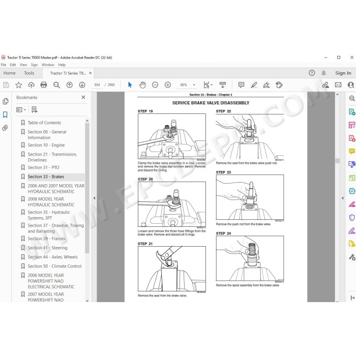This screenshot has width=356, height=356.
Task: Zoom out with minus button
Action: pos(155,85)
